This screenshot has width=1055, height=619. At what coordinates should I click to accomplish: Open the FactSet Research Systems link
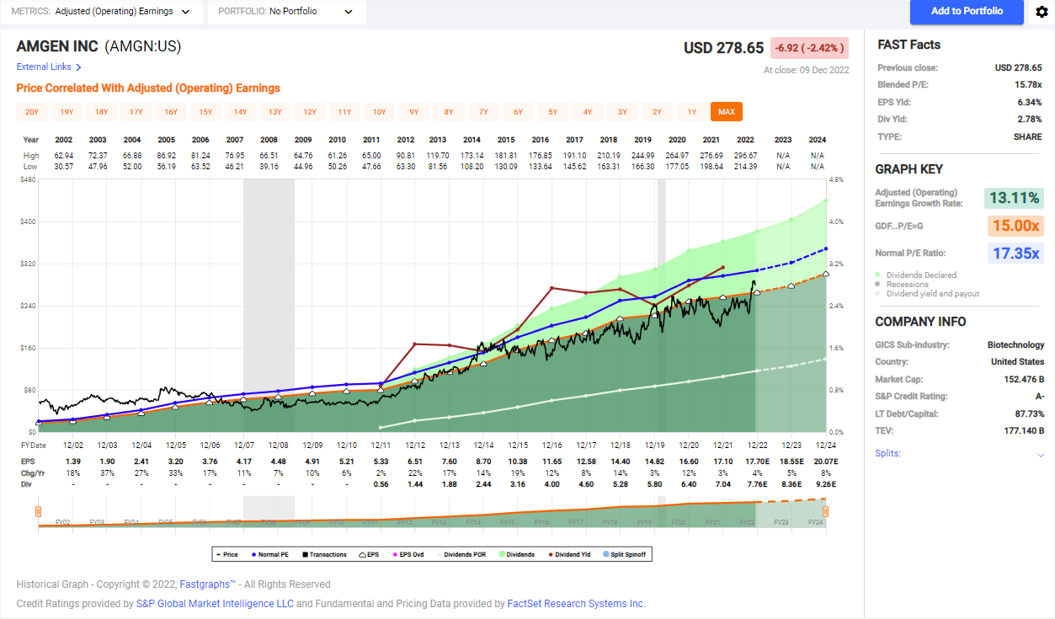[x=575, y=604]
